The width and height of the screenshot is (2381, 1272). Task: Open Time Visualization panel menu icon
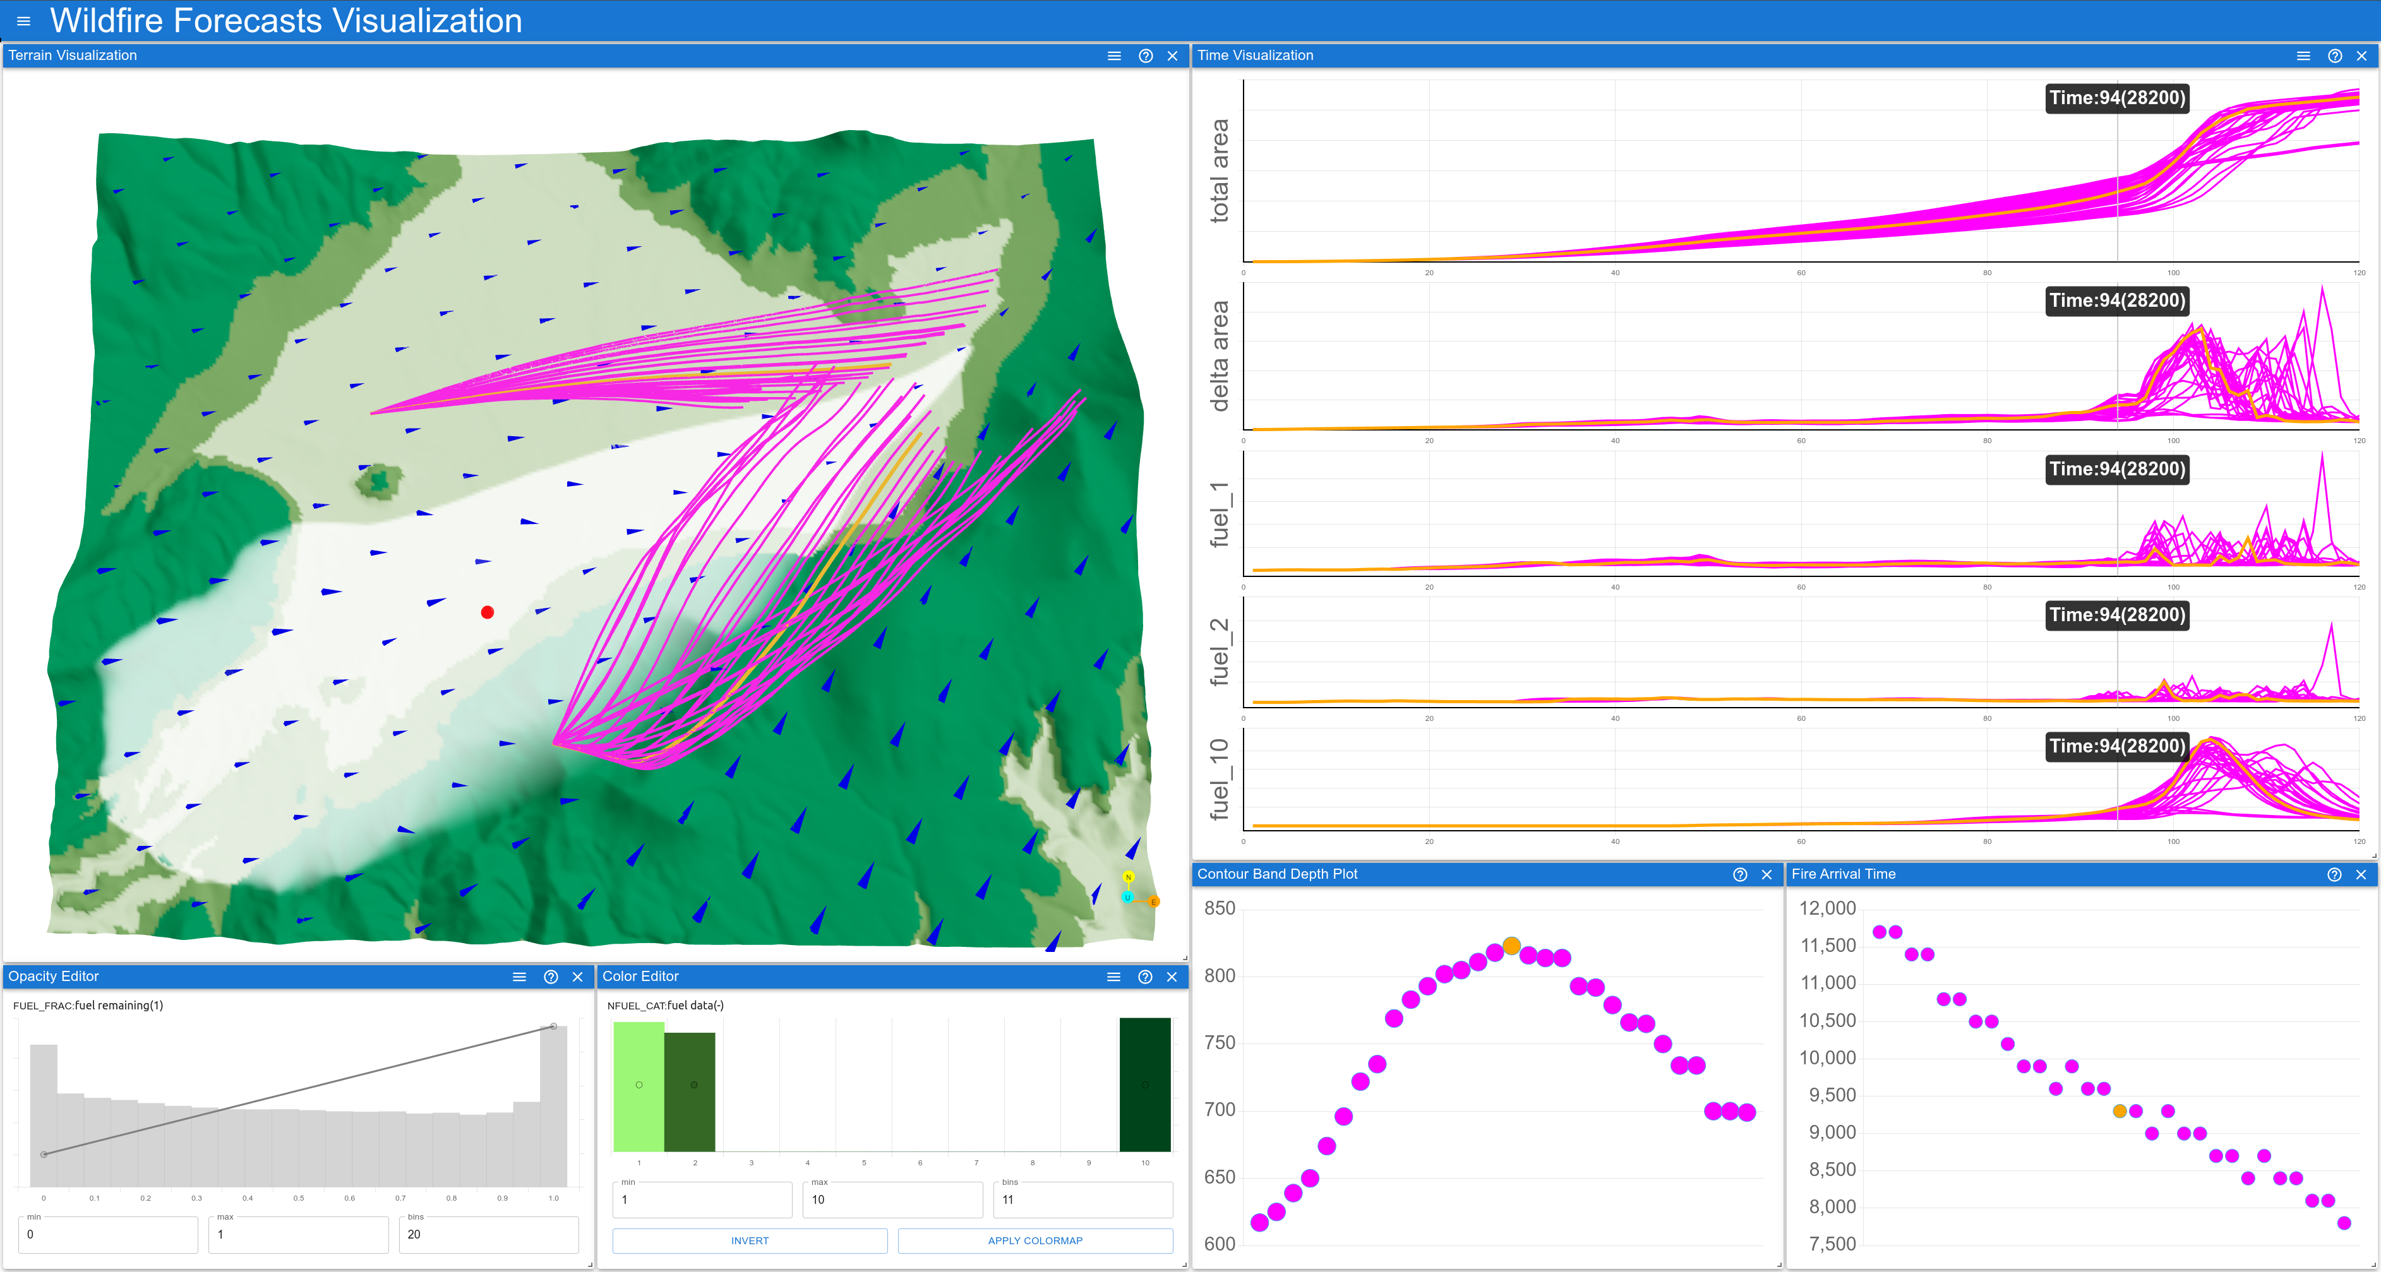click(2303, 56)
